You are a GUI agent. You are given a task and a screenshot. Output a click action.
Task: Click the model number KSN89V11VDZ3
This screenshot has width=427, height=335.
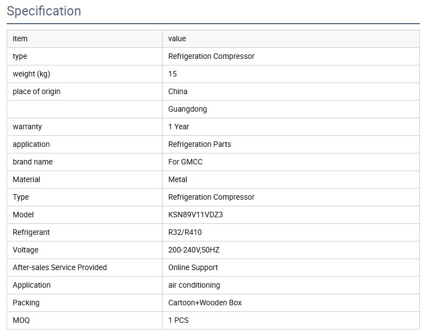point(195,215)
